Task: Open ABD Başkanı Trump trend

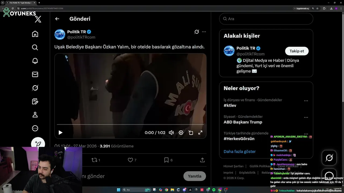Action: click(x=243, y=122)
